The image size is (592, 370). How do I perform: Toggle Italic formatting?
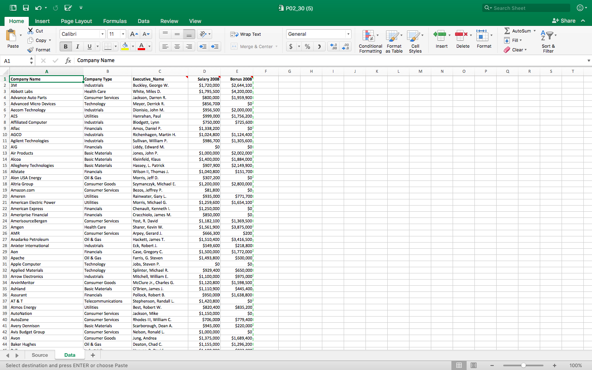pyautogui.click(x=77, y=46)
